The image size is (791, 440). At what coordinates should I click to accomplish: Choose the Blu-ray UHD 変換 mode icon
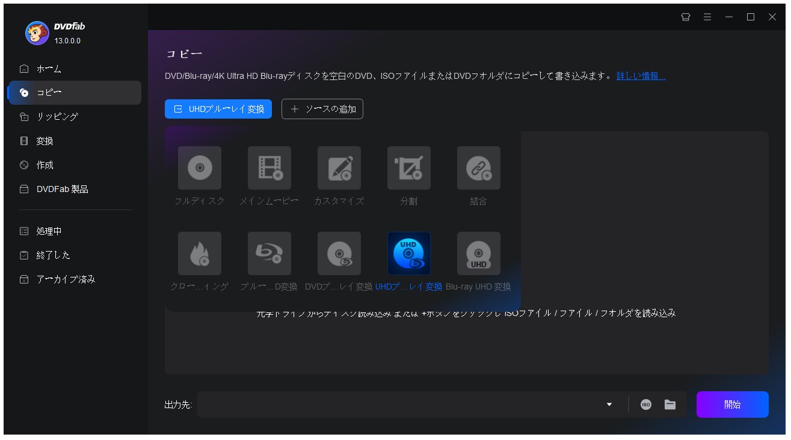479,253
